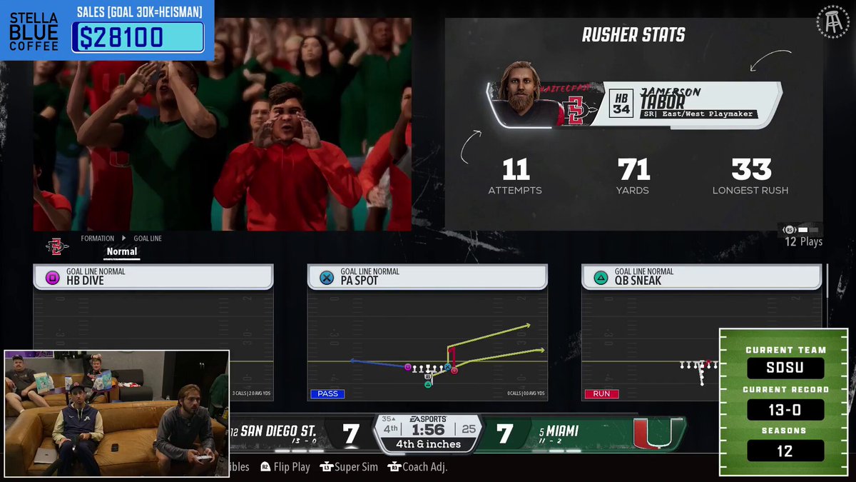Click the 12 Plays counter

803,241
